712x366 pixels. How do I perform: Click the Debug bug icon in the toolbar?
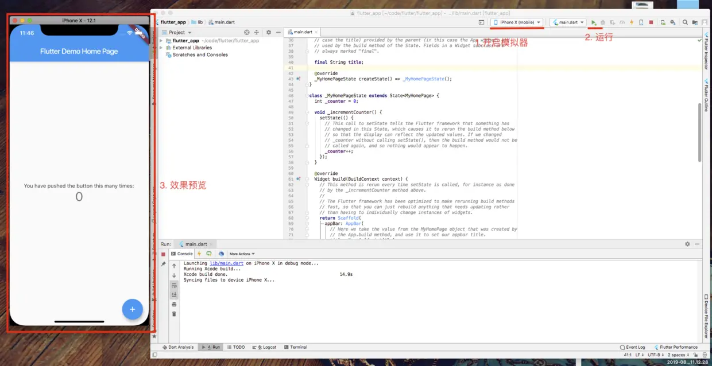click(x=603, y=22)
